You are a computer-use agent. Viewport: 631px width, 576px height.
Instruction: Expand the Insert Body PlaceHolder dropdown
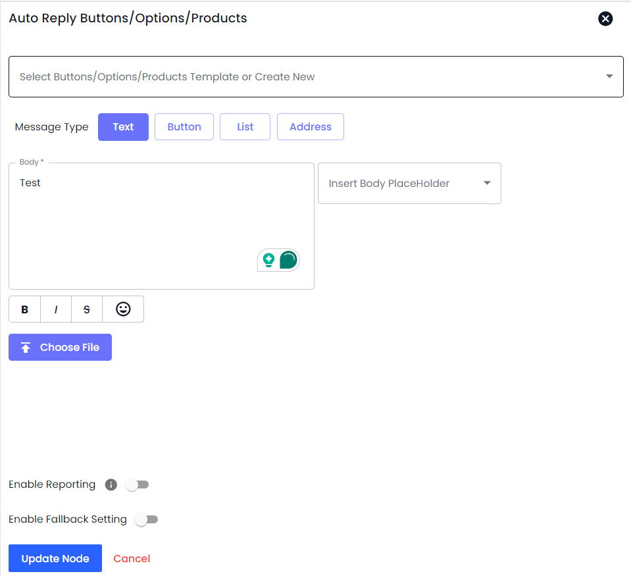pyautogui.click(x=409, y=184)
